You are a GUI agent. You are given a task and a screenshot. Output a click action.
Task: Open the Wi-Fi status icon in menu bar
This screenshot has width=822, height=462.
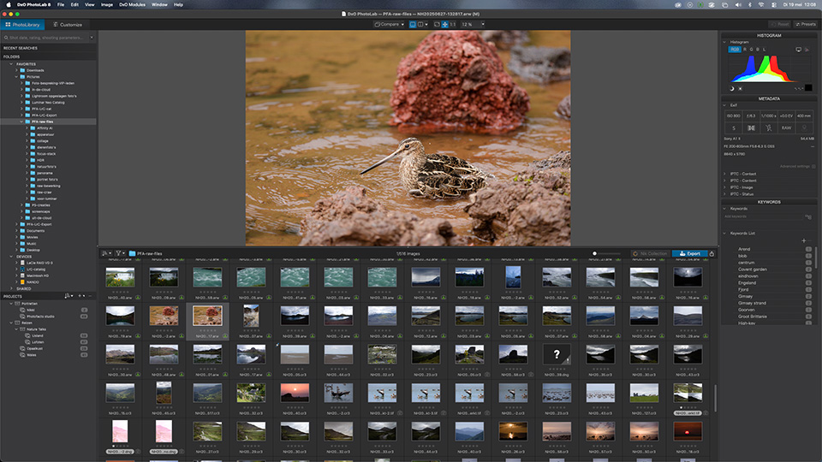(x=761, y=5)
